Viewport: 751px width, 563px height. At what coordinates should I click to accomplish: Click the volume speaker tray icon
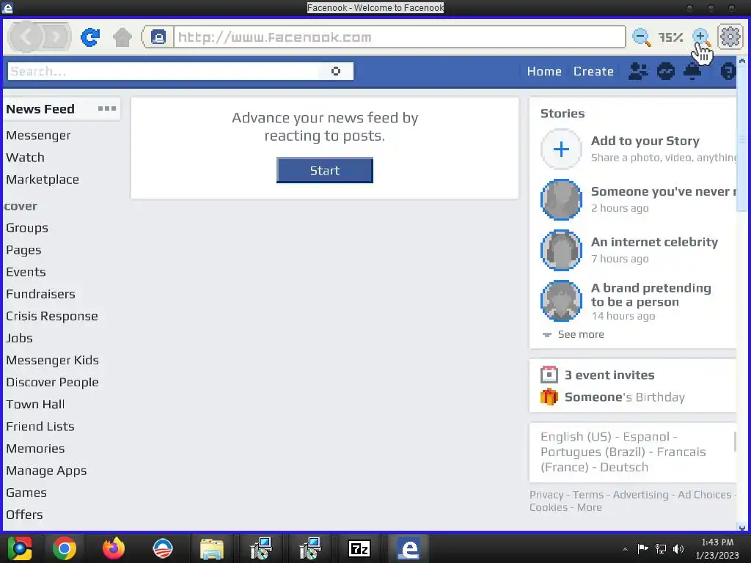click(678, 548)
